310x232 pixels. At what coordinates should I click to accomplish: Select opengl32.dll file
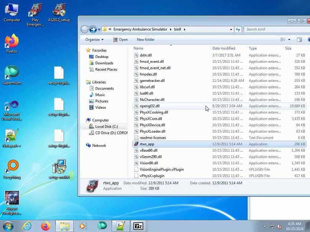click(219, 106)
